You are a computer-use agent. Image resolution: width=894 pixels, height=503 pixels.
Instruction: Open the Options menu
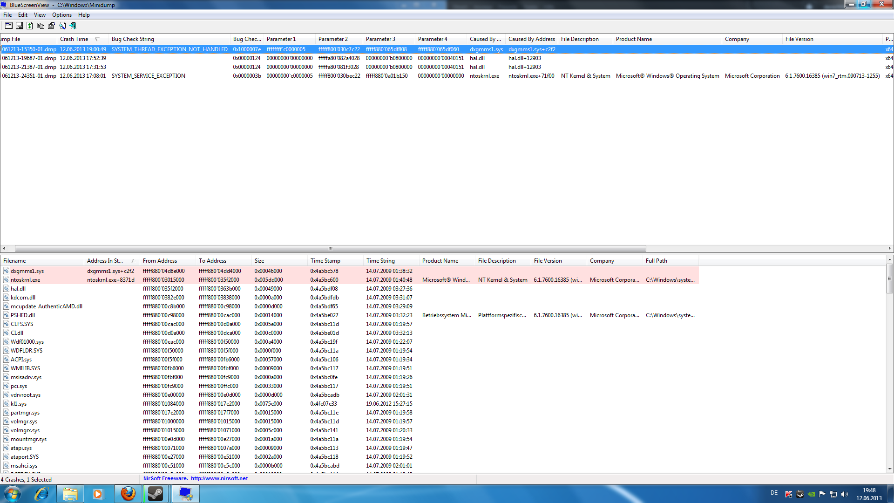point(61,15)
